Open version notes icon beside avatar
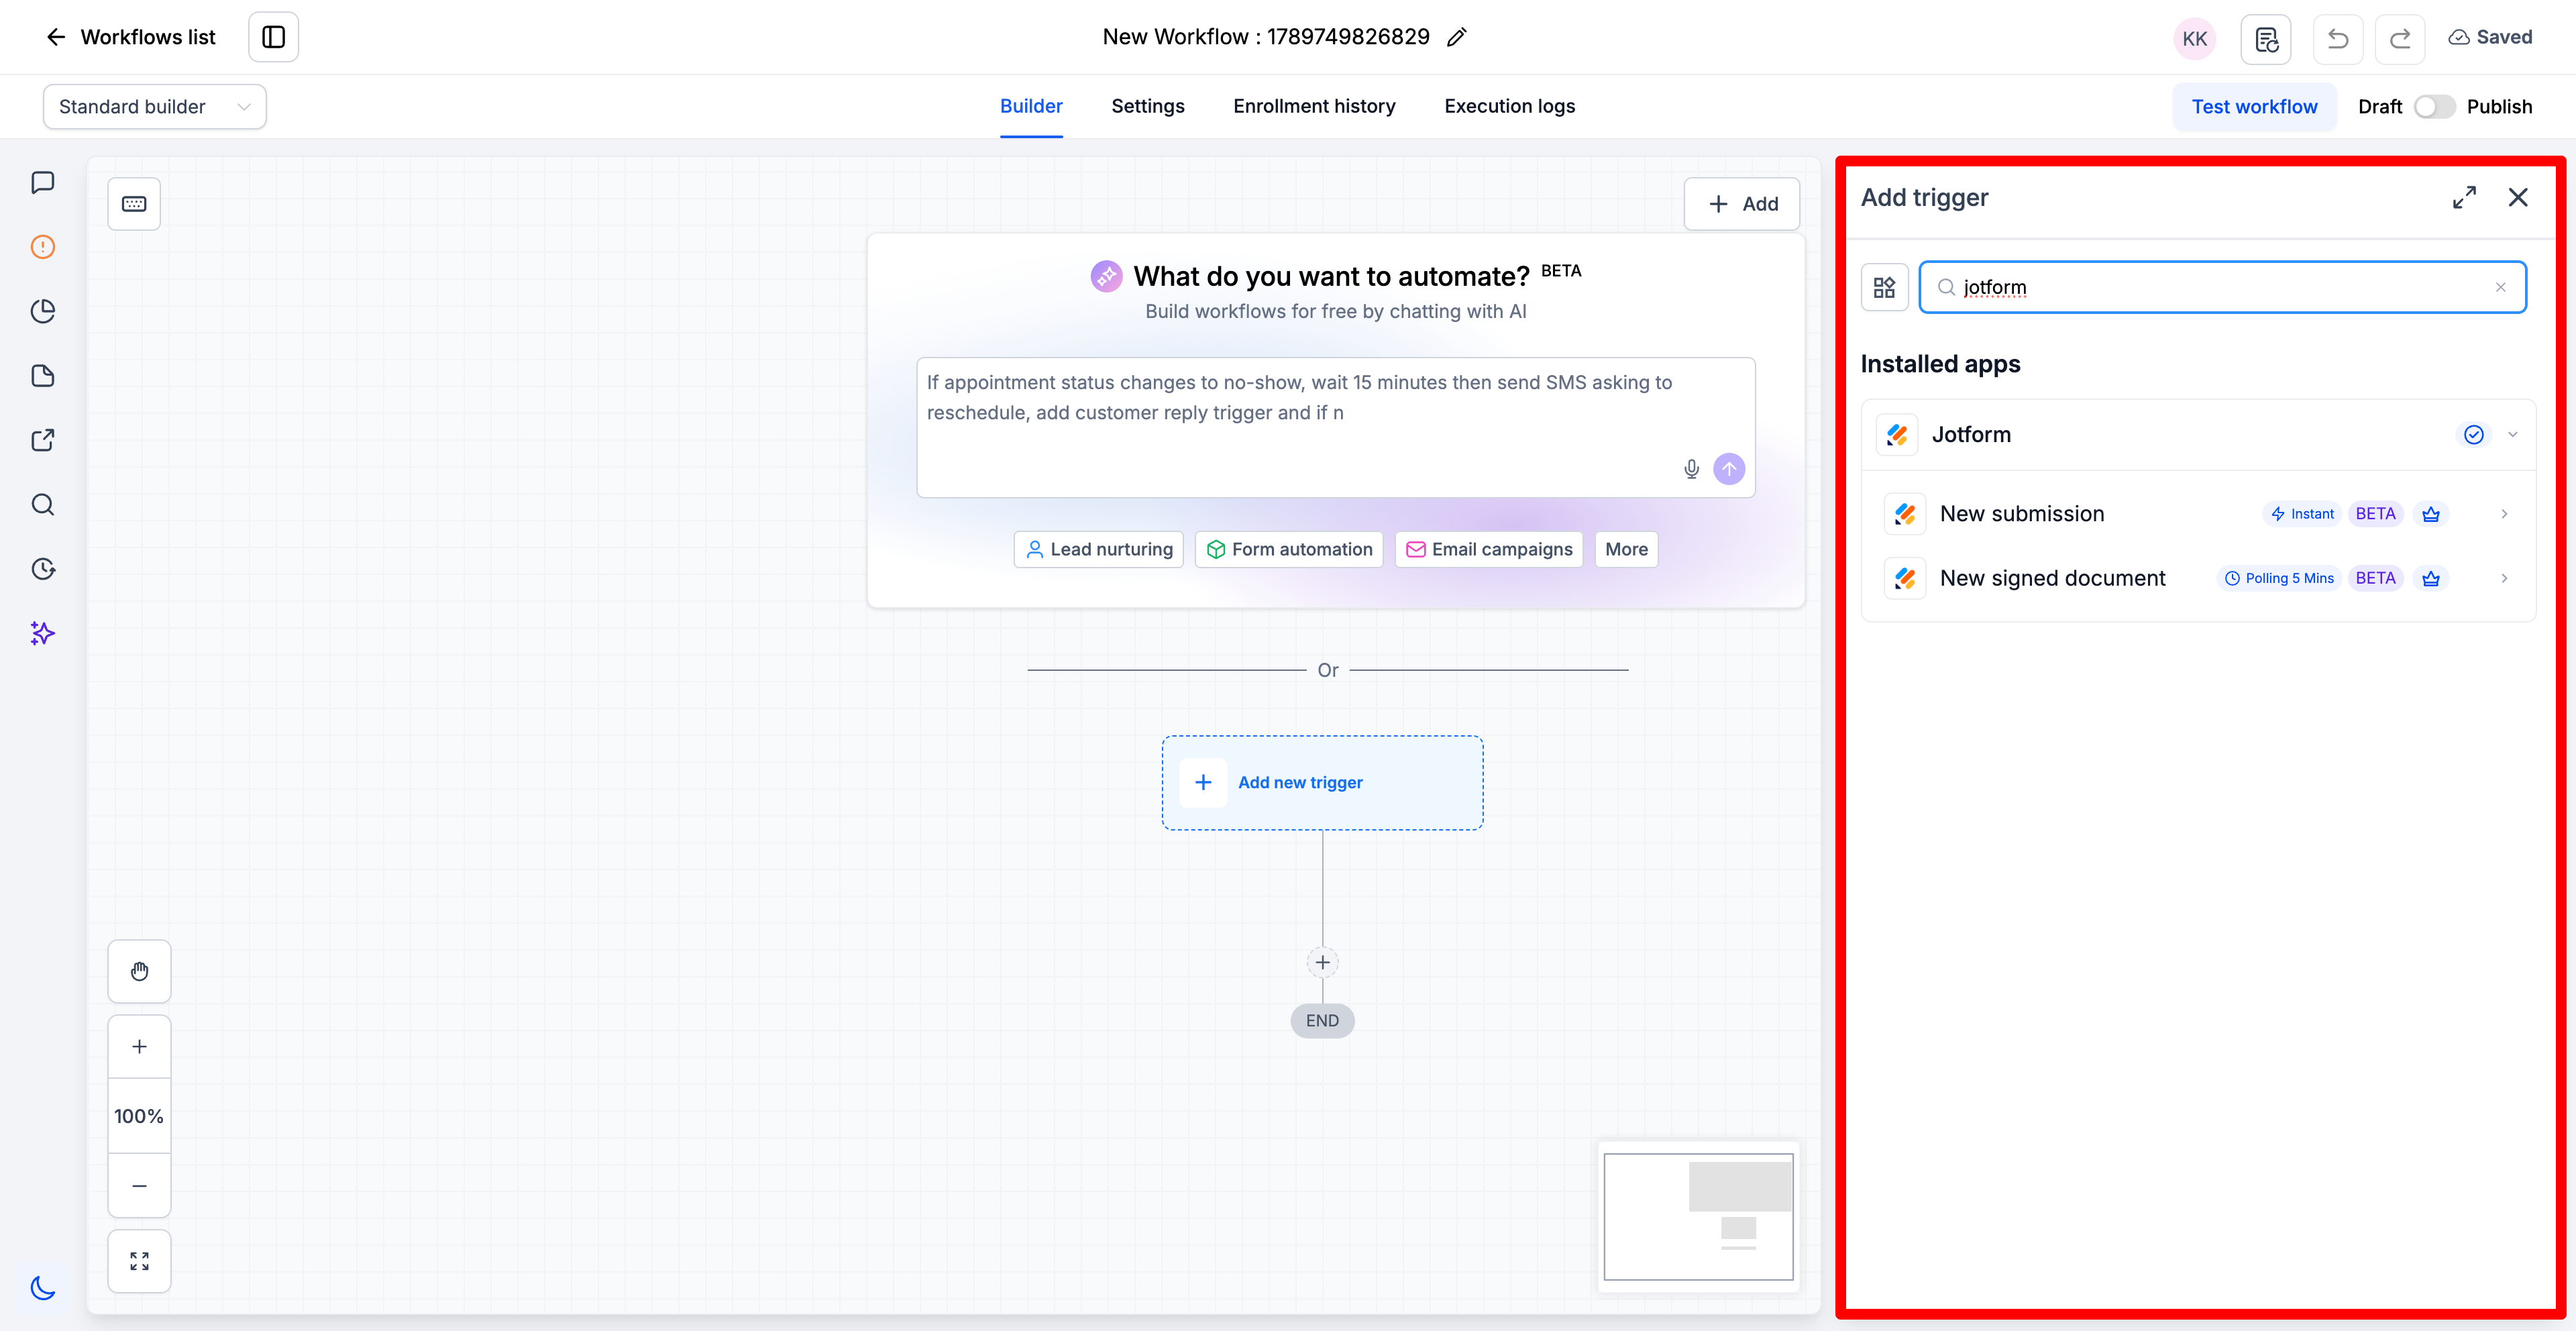2576x1331 pixels. click(2265, 39)
